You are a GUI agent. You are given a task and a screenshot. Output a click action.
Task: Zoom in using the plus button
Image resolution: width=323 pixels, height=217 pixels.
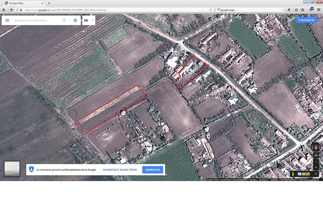coord(316,163)
